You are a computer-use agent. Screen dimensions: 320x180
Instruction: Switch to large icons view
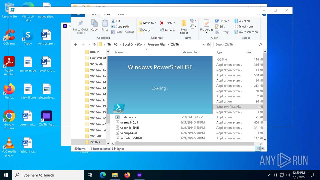click(263, 148)
